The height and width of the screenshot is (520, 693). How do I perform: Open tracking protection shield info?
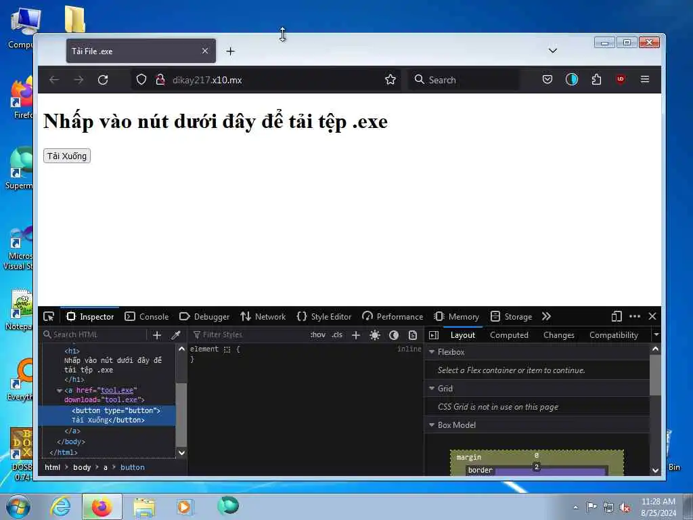[141, 80]
